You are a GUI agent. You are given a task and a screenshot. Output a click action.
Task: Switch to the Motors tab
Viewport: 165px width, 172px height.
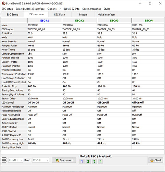click(83, 14)
